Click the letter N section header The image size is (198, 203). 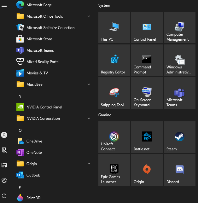coord(20,96)
